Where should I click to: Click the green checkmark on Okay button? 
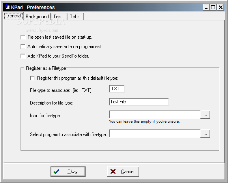point(56,172)
